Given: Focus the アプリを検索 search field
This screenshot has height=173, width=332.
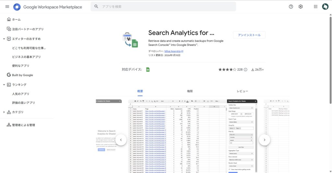Looking at the screenshot, I should (x=163, y=6).
